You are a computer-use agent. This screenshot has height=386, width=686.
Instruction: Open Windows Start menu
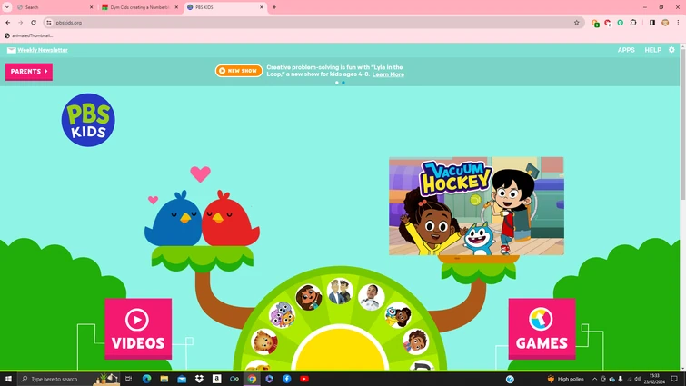[x=8, y=379]
